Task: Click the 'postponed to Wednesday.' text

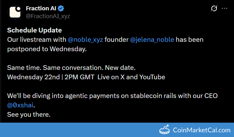Action: [x=47, y=49]
